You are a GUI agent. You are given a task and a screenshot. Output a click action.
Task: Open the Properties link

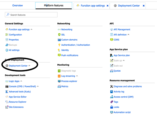(x=14, y=40)
